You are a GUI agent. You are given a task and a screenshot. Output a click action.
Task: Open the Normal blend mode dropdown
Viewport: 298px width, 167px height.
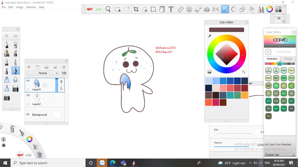(x=43, y=73)
